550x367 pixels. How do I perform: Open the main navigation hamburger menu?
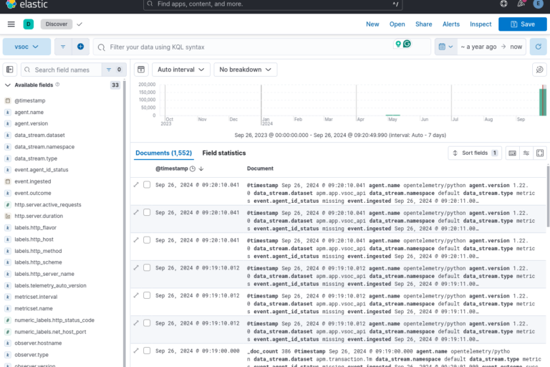click(x=11, y=24)
